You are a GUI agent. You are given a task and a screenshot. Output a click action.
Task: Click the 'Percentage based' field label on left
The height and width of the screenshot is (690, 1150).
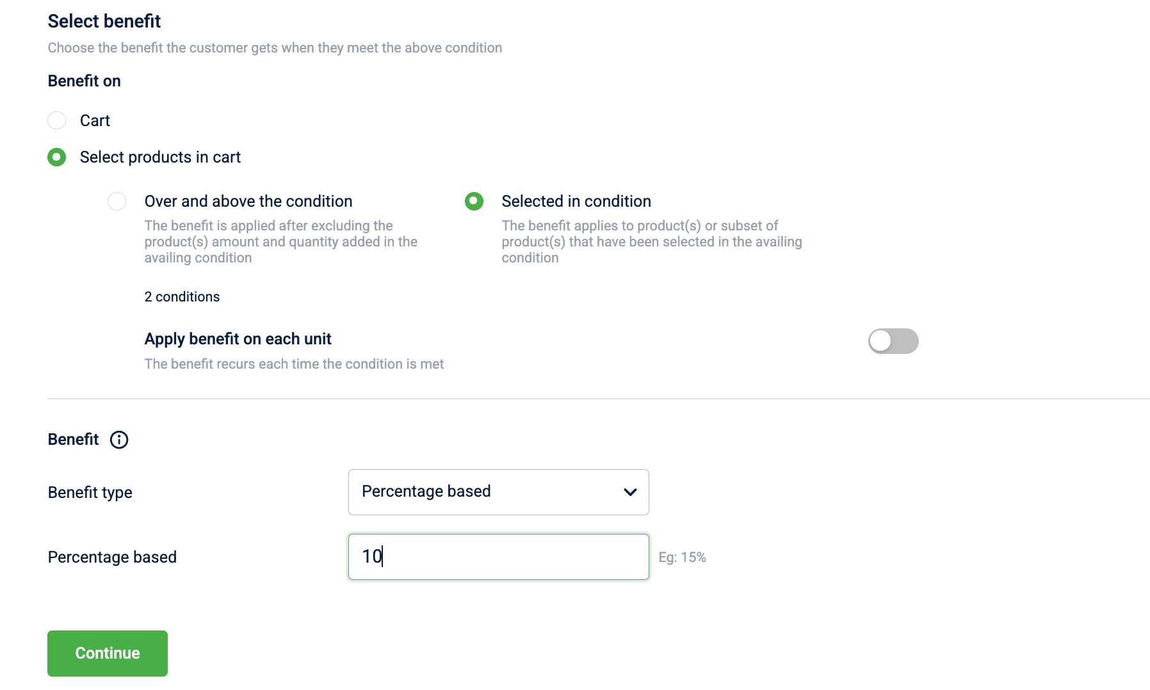point(112,557)
